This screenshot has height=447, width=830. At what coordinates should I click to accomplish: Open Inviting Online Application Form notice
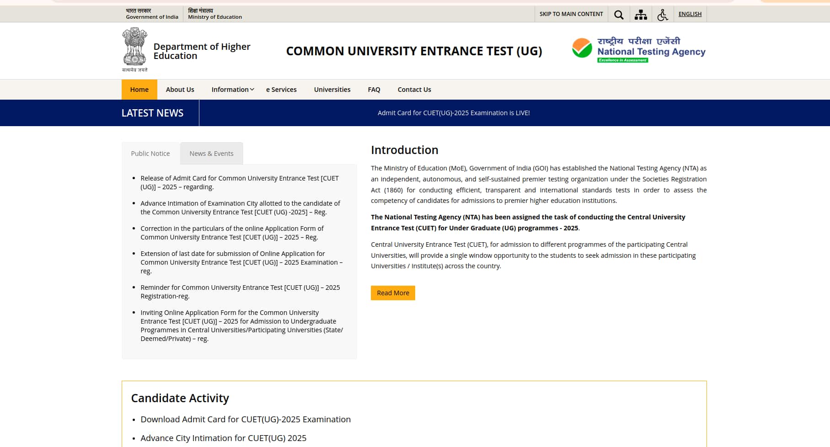[x=241, y=325]
